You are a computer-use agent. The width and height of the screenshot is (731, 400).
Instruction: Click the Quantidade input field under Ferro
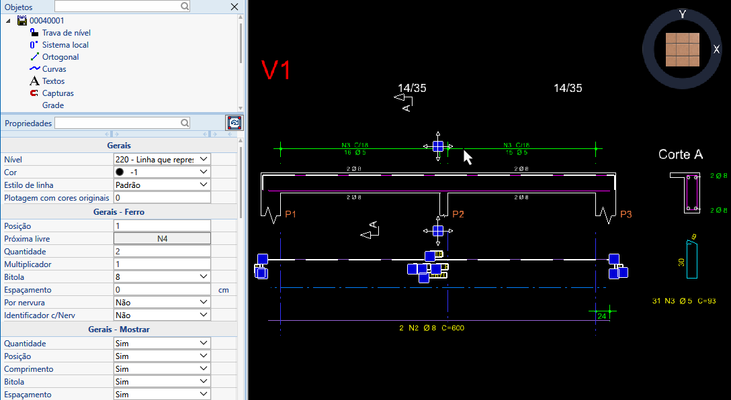pos(162,251)
